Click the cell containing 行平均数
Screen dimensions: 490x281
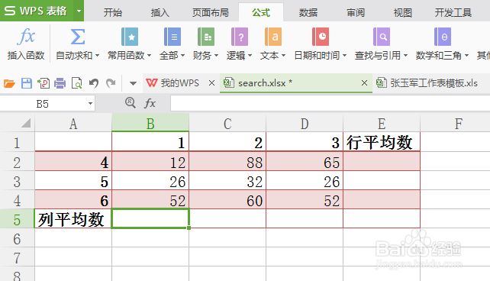point(382,142)
